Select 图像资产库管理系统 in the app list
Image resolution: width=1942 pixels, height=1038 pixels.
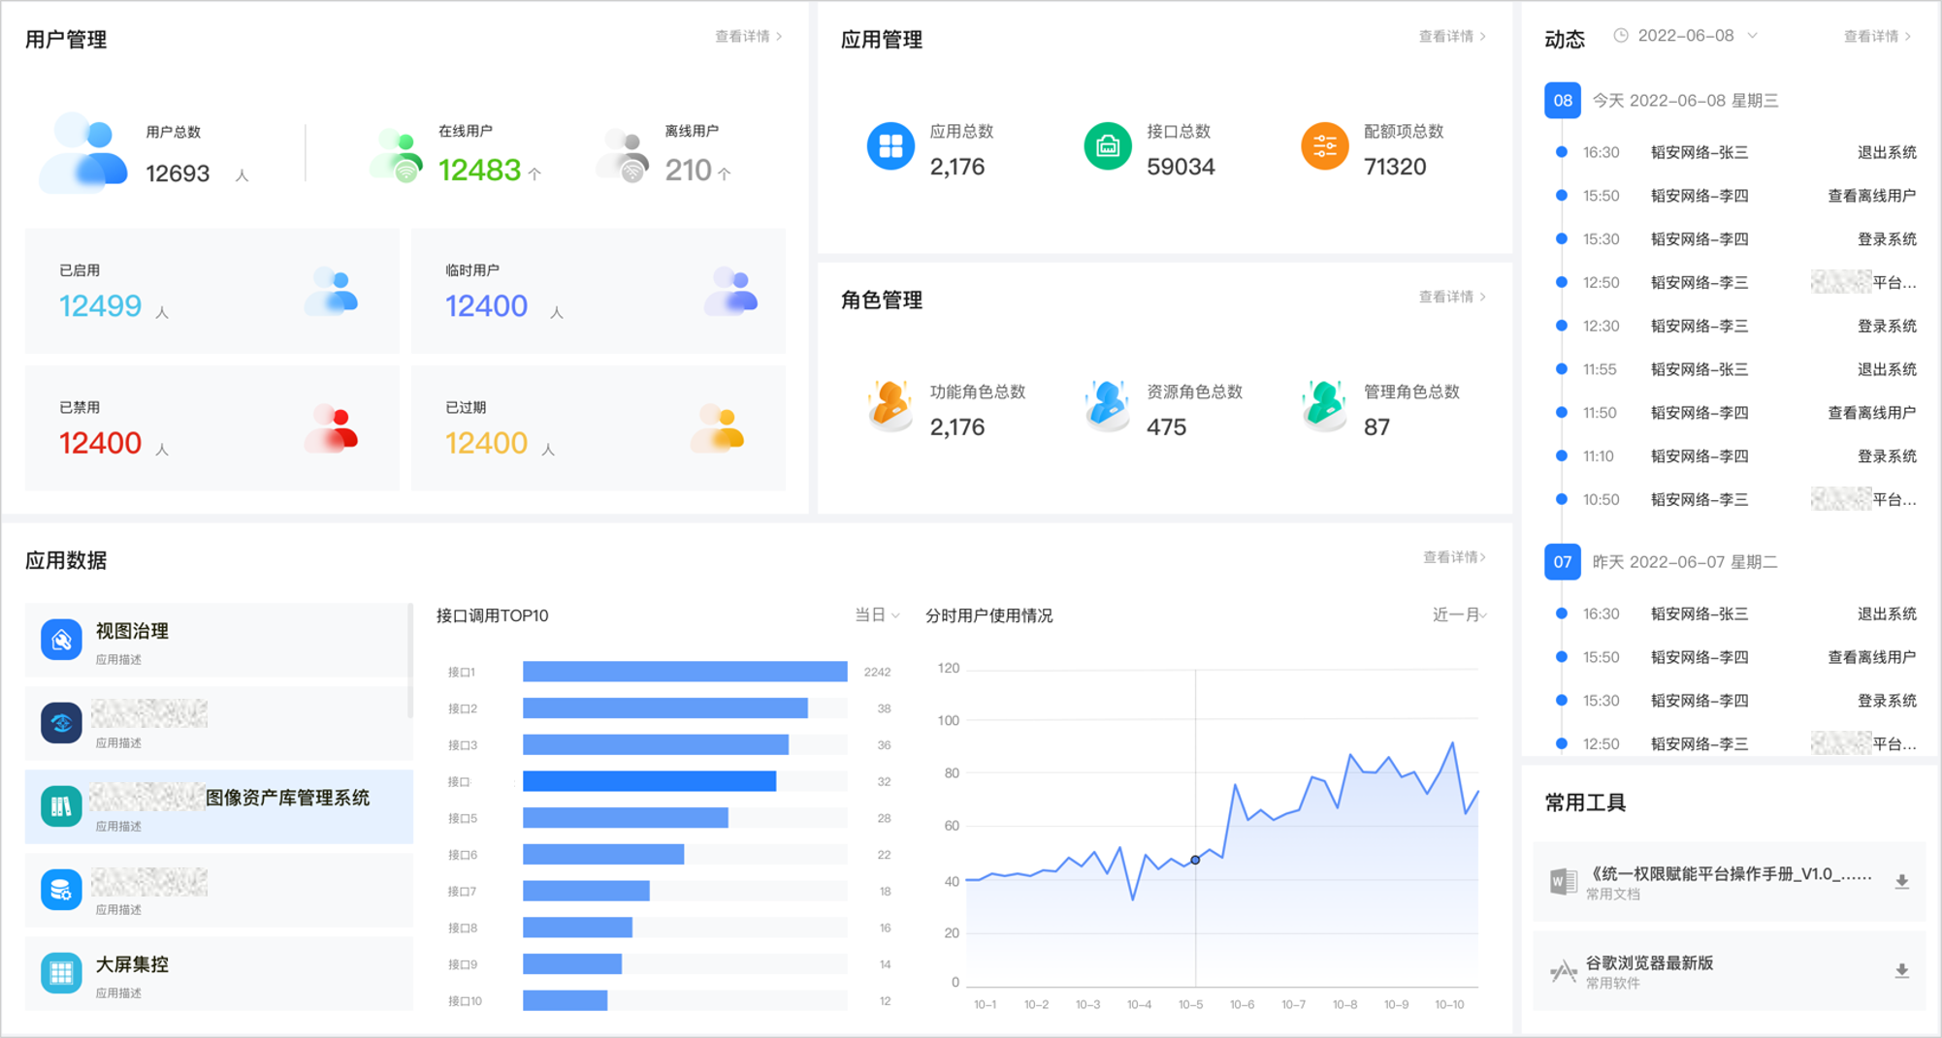point(218,806)
